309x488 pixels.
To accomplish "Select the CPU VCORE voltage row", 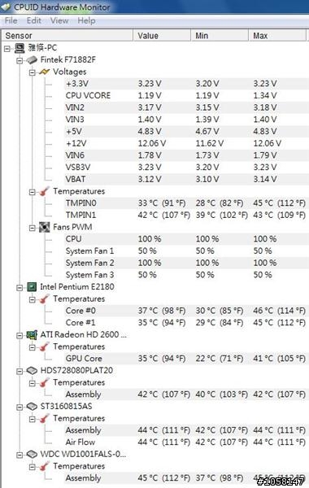I will (185, 95).
